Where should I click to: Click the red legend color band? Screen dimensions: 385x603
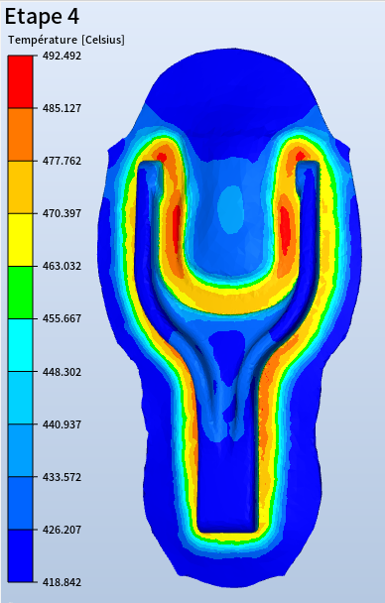click(x=21, y=81)
